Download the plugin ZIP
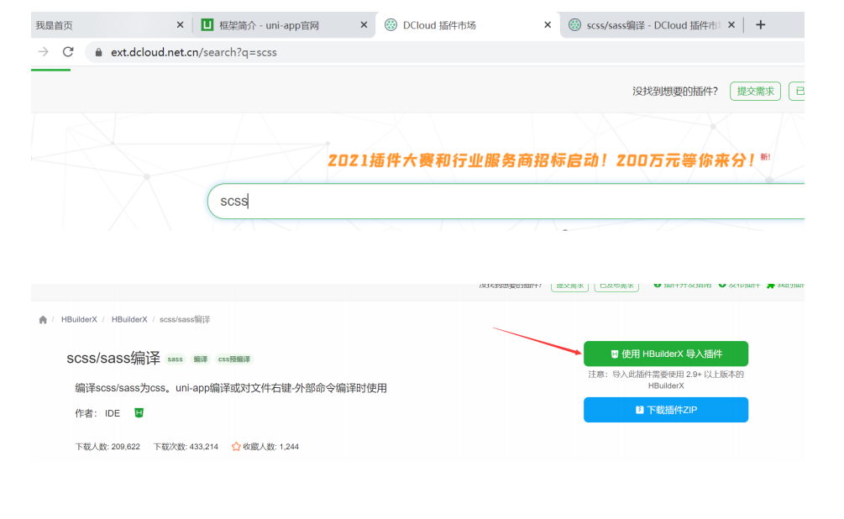The height and width of the screenshot is (519, 844). pyautogui.click(x=666, y=410)
